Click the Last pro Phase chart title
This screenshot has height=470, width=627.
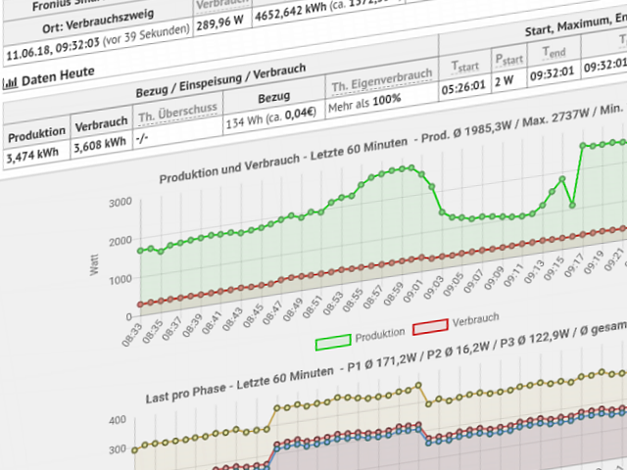[239, 386]
